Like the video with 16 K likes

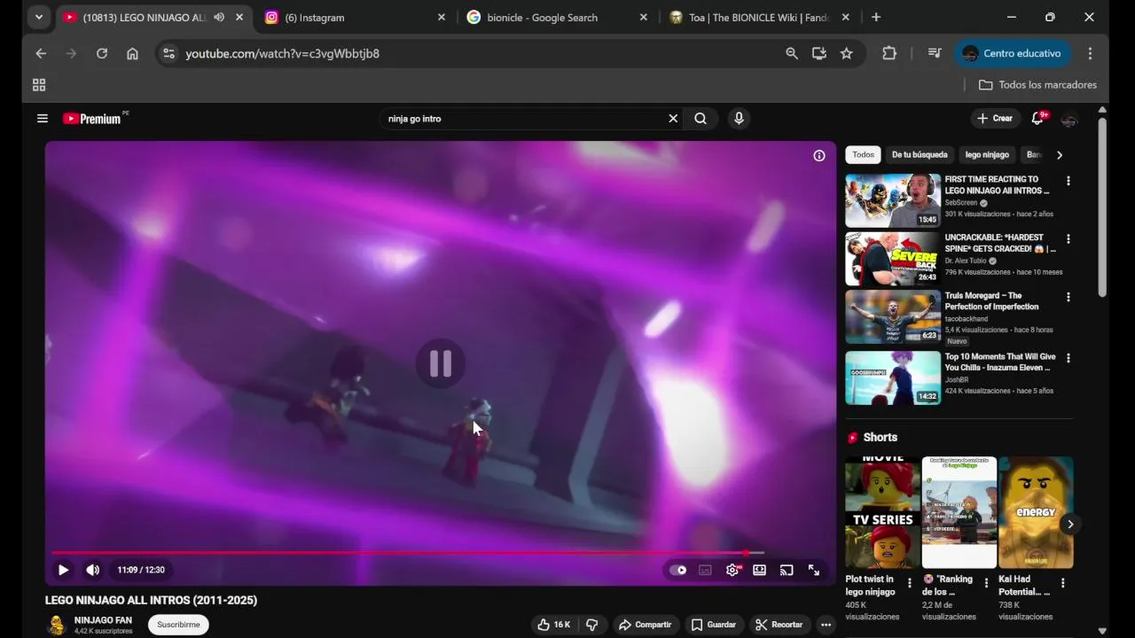[553, 625]
